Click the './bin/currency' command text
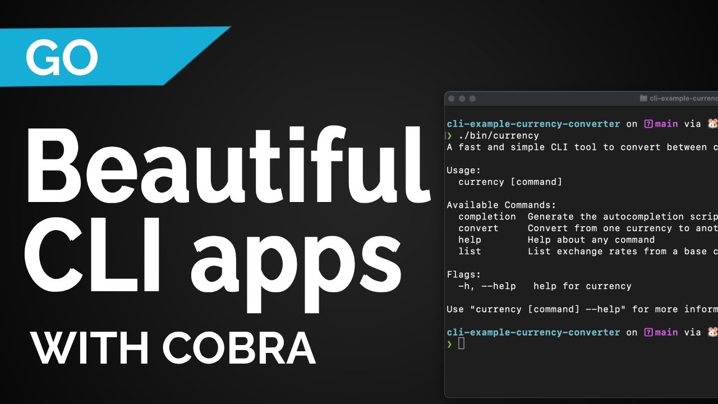 [x=499, y=136]
